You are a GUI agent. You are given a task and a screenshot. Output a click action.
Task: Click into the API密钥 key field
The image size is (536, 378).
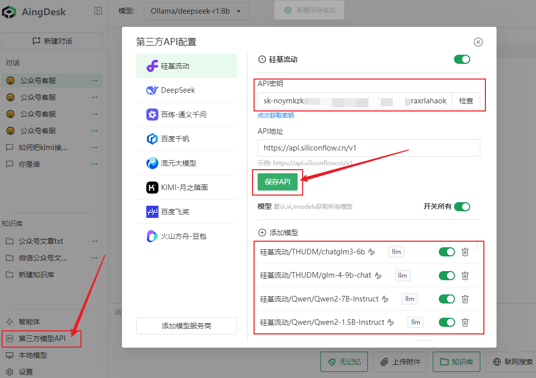pos(355,101)
